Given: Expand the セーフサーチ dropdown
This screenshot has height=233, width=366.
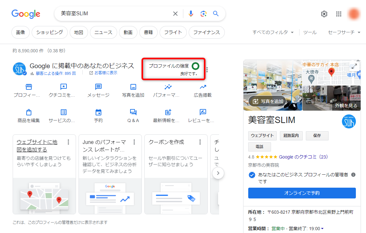Looking at the screenshot, I should 344,32.
